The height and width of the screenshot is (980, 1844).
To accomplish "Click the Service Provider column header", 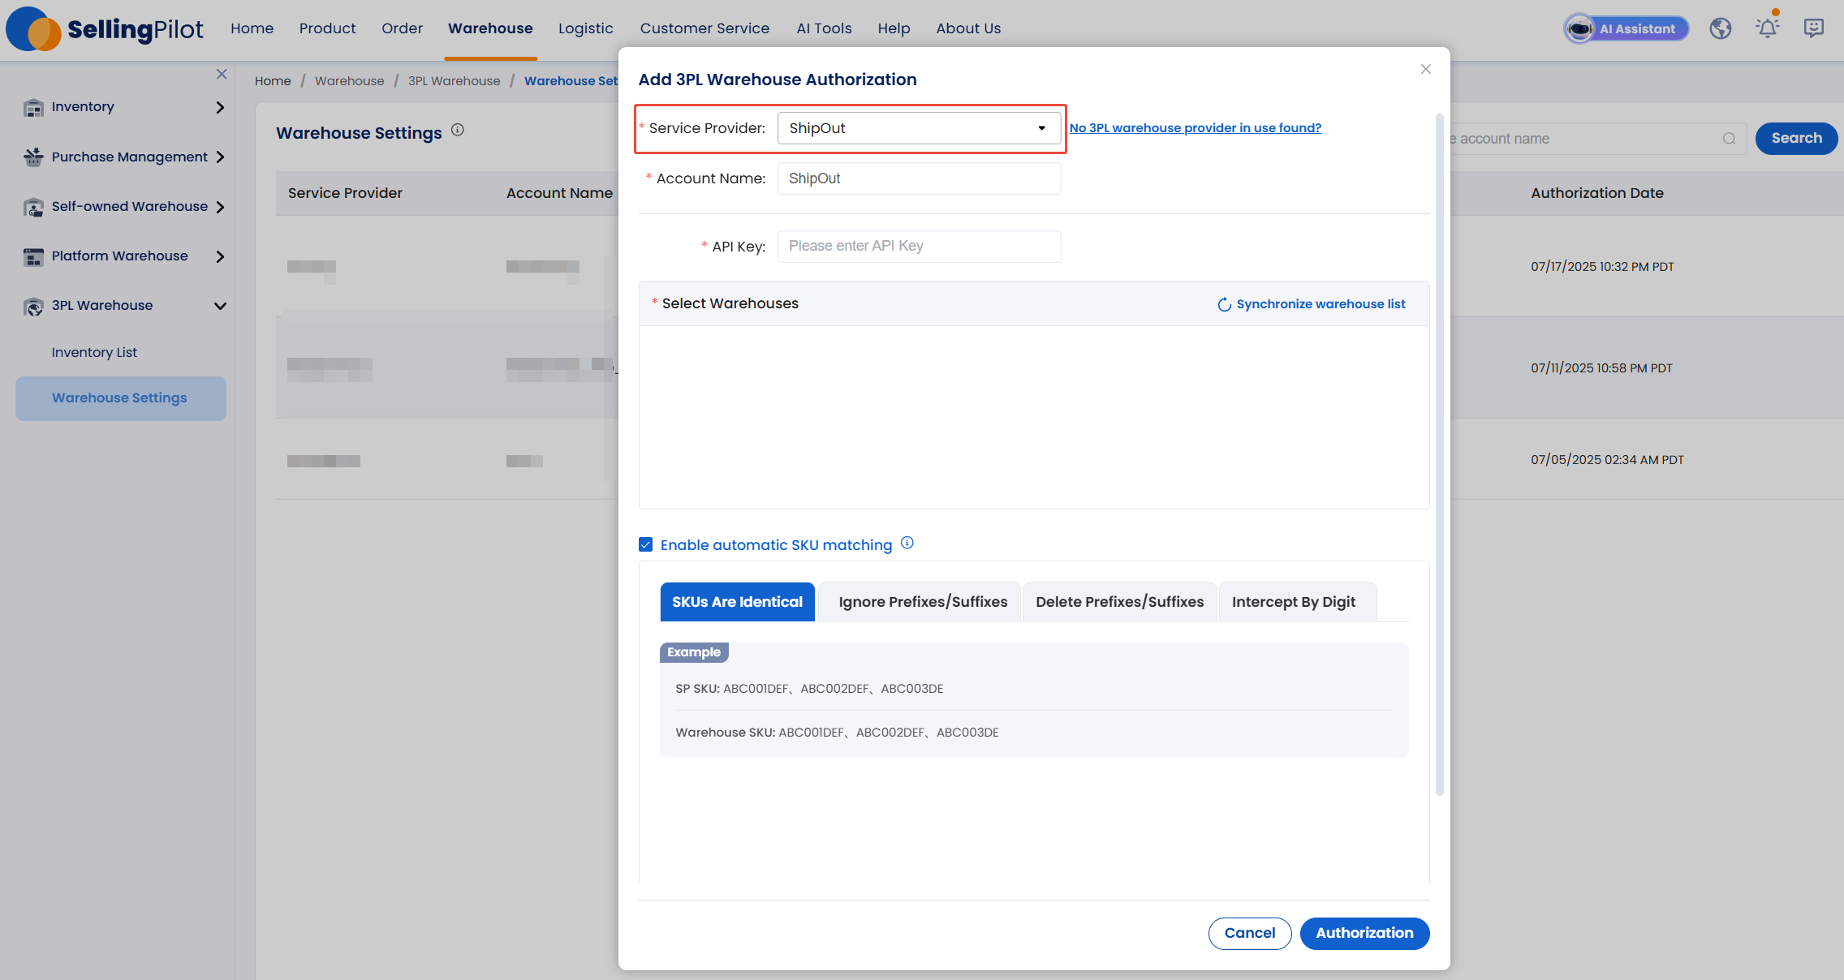I will 345,193.
